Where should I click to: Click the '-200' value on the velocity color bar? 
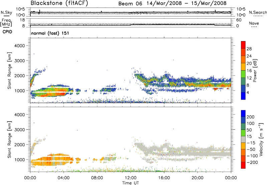[x=252, y=162]
